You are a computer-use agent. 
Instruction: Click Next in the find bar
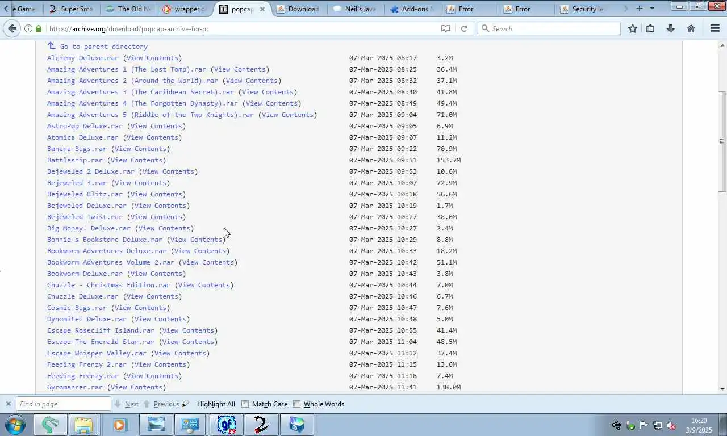point(126,404)
